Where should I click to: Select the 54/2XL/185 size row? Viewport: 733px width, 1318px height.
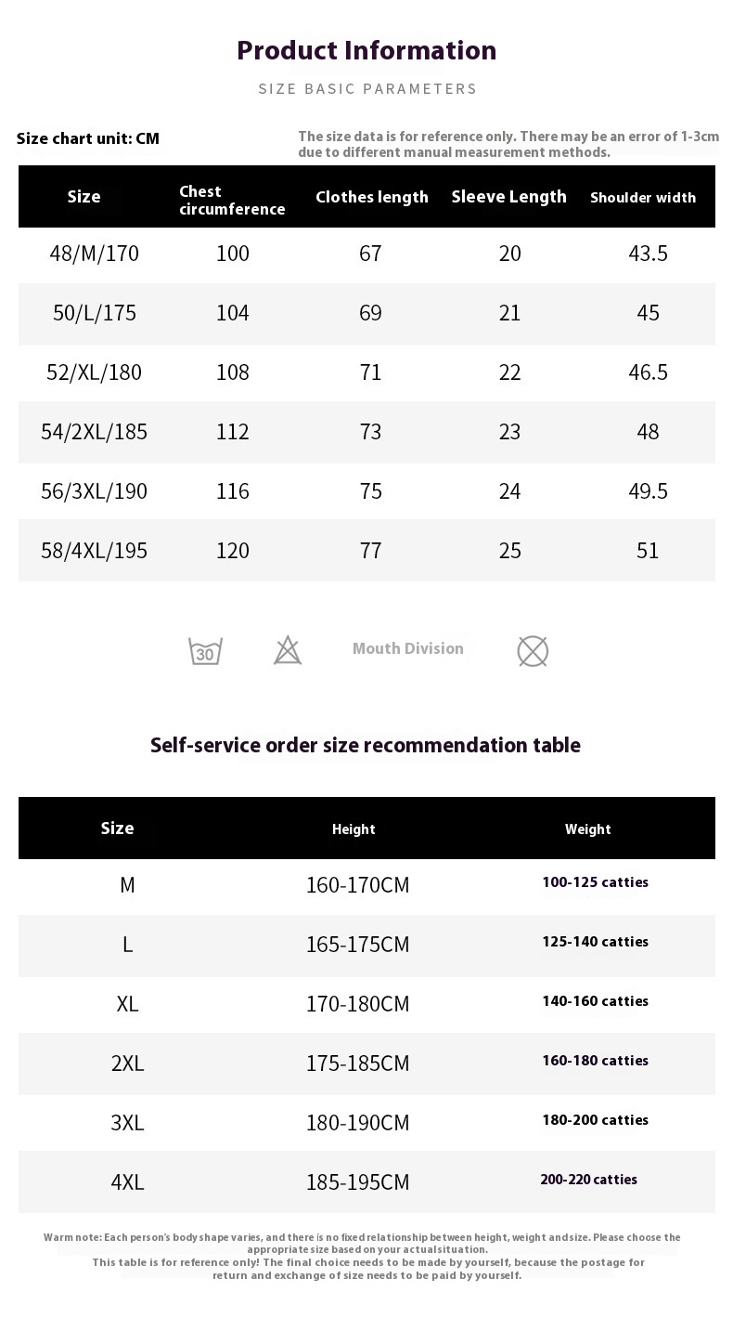pyautogui.click(x=366, y=432)
